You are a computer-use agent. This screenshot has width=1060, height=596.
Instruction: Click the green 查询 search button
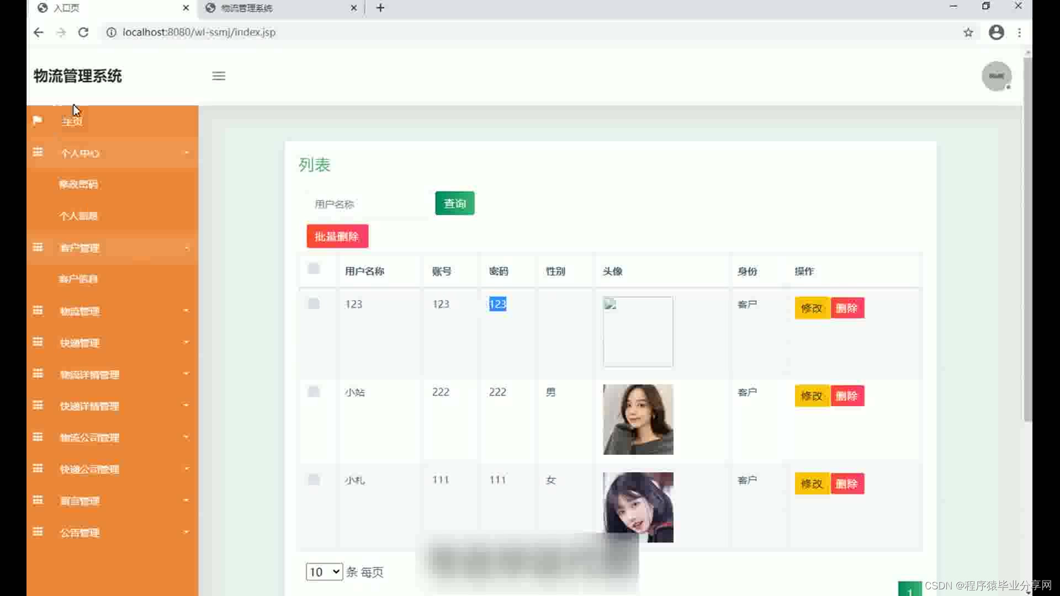point(454,204)
